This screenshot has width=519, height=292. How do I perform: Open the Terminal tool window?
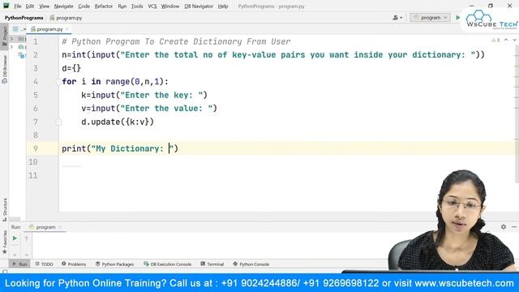point(212,264)
